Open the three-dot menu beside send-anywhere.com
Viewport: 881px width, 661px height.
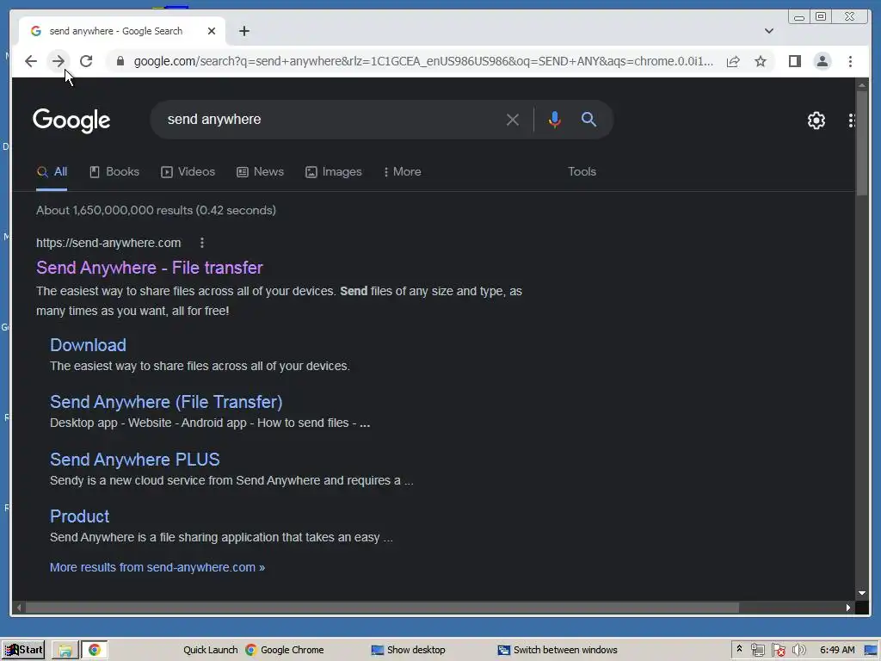click(x=202, y=243)
